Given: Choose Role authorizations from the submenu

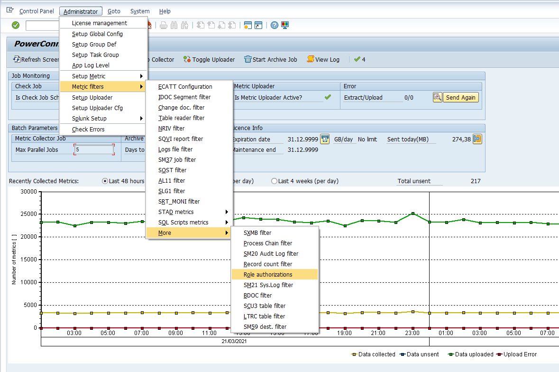Looking at the screenshot, I should click(268, 275).
